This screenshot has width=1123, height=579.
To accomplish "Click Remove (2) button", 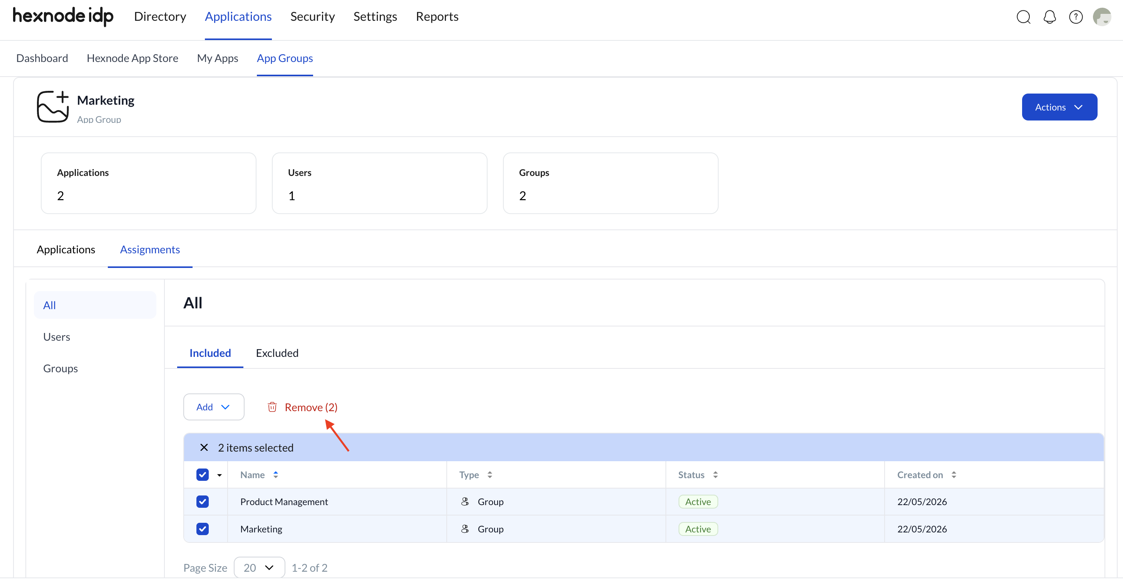I will [x=302, y=407].
